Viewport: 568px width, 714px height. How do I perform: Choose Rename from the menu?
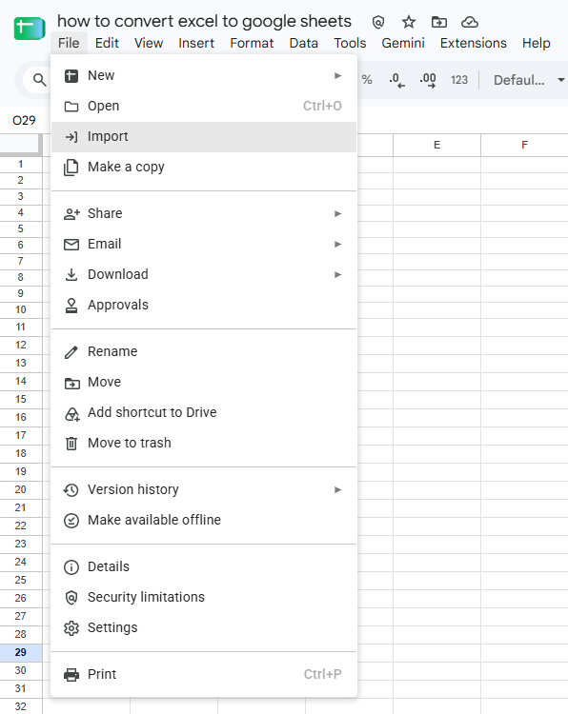204,351
